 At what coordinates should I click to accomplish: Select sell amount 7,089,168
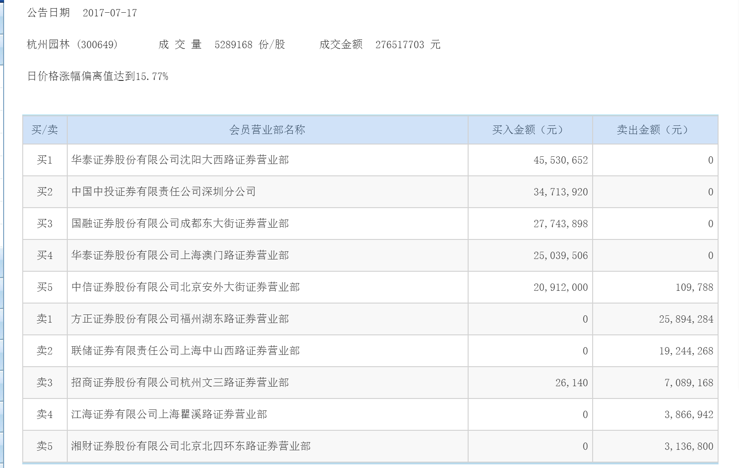click(689, 383)
